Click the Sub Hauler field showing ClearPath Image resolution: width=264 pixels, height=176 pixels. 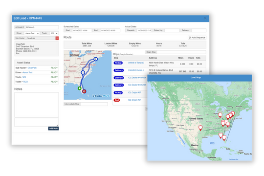(41, 38)
